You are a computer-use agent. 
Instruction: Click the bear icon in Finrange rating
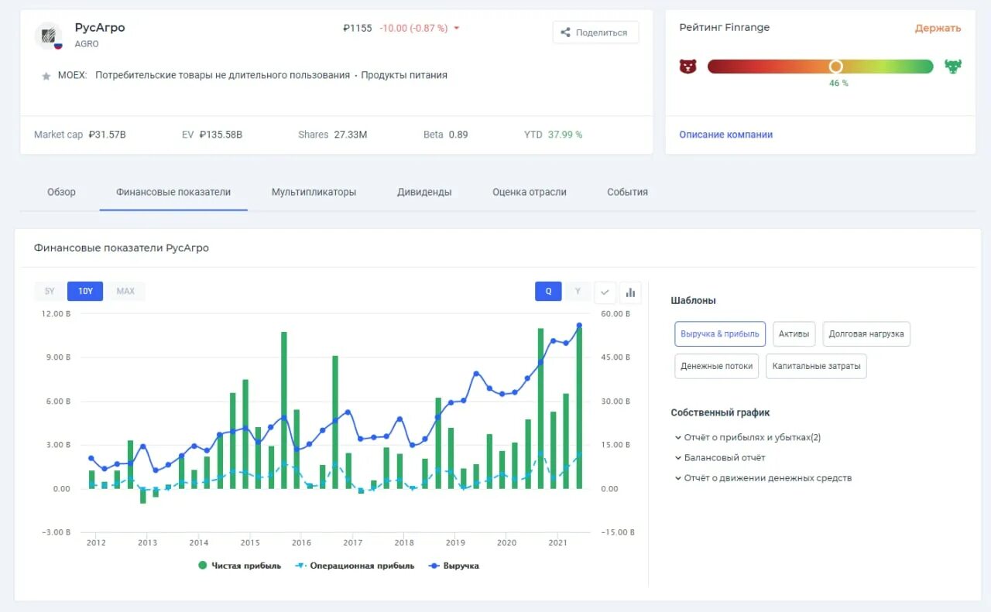[x=688, y=67]
